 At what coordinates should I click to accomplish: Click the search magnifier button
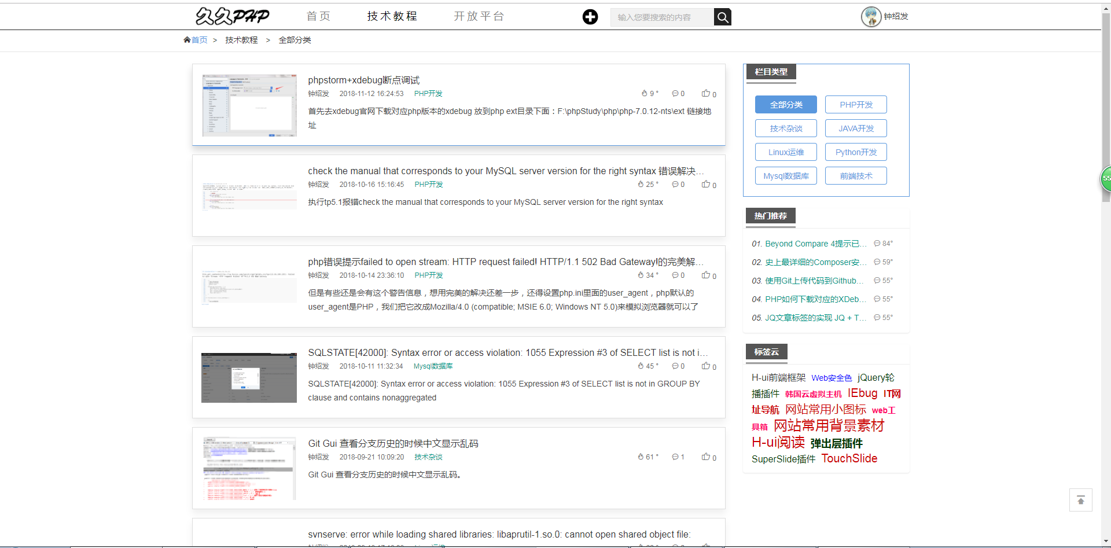click(722, 17)
